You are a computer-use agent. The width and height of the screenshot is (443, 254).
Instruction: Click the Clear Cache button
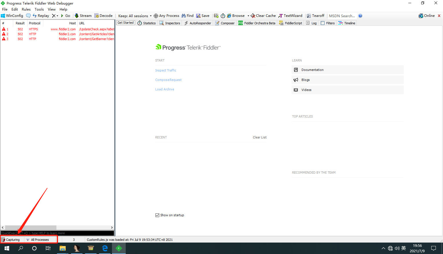pos(263,16)
